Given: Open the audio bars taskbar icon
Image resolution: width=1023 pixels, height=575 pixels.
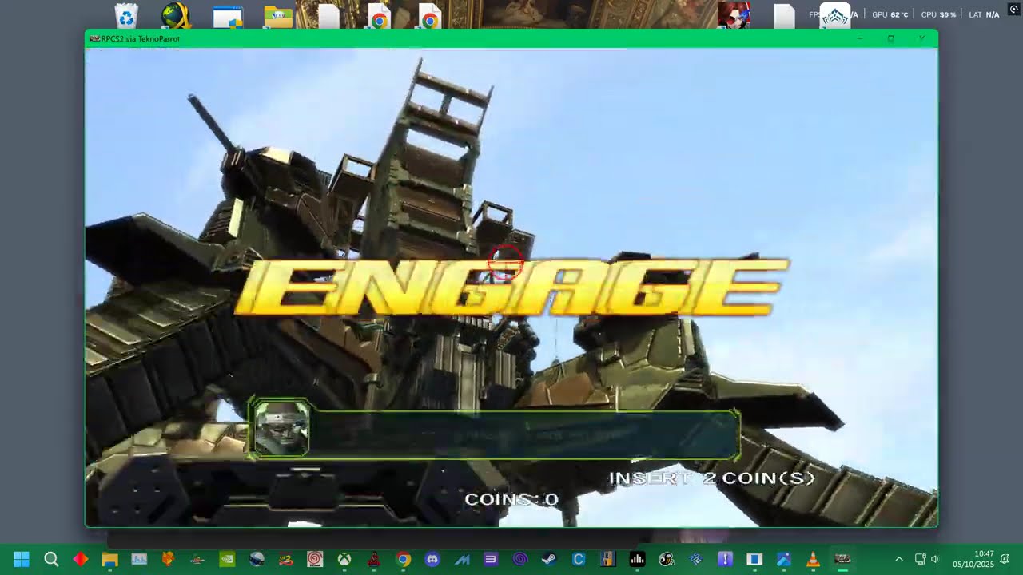Looking at the screenshot, I should 637,559.
